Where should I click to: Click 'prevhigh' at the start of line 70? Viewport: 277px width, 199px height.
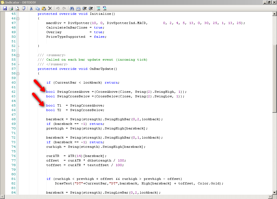pos(55,128)
